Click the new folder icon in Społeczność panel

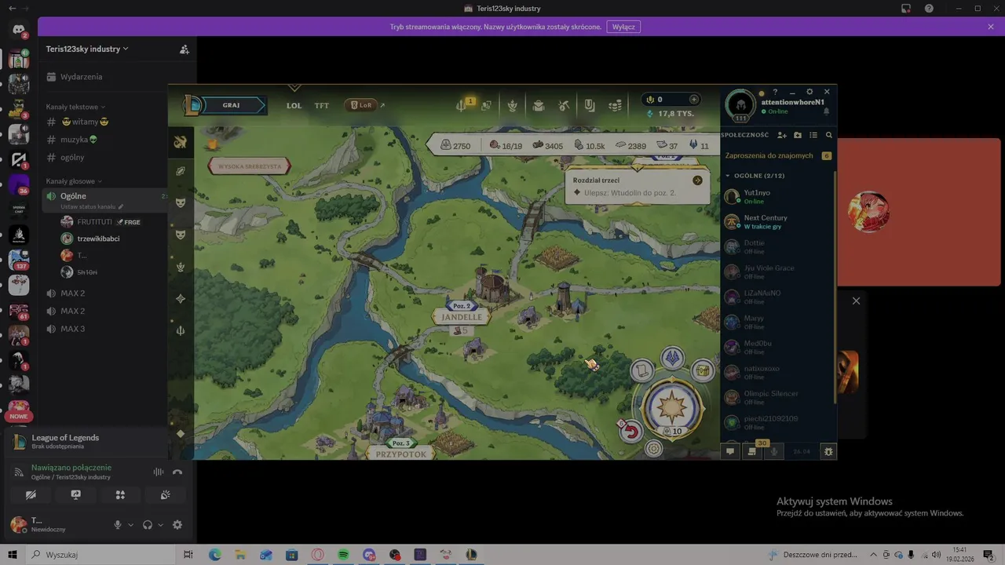(798, 135)
